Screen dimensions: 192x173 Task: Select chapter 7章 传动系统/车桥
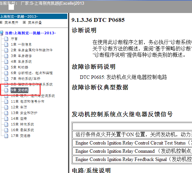(25, 79)
